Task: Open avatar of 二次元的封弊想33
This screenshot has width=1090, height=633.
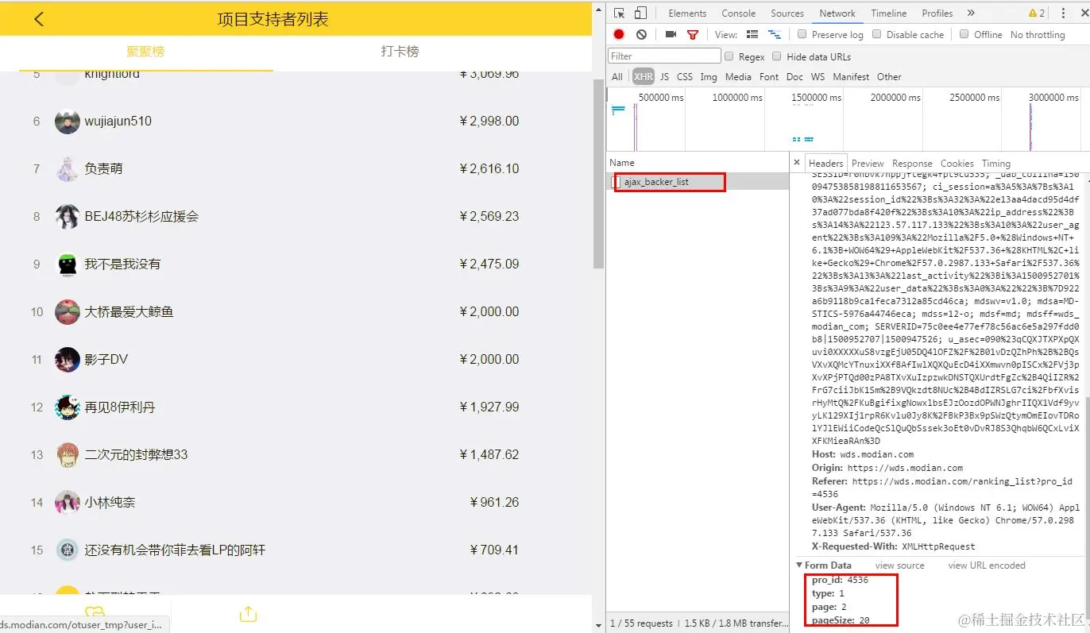Action: pos(68,455)
